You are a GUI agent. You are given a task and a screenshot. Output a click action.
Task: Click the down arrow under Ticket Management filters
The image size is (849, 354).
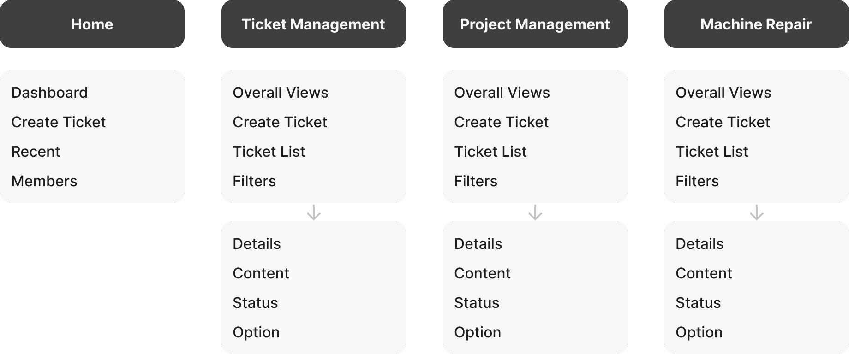coord(314,212)
